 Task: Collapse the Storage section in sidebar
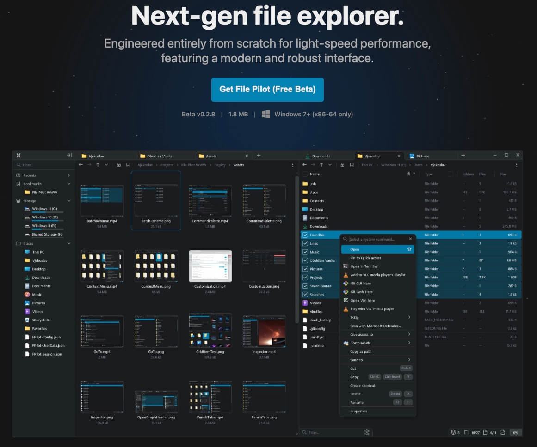point(69,201)
